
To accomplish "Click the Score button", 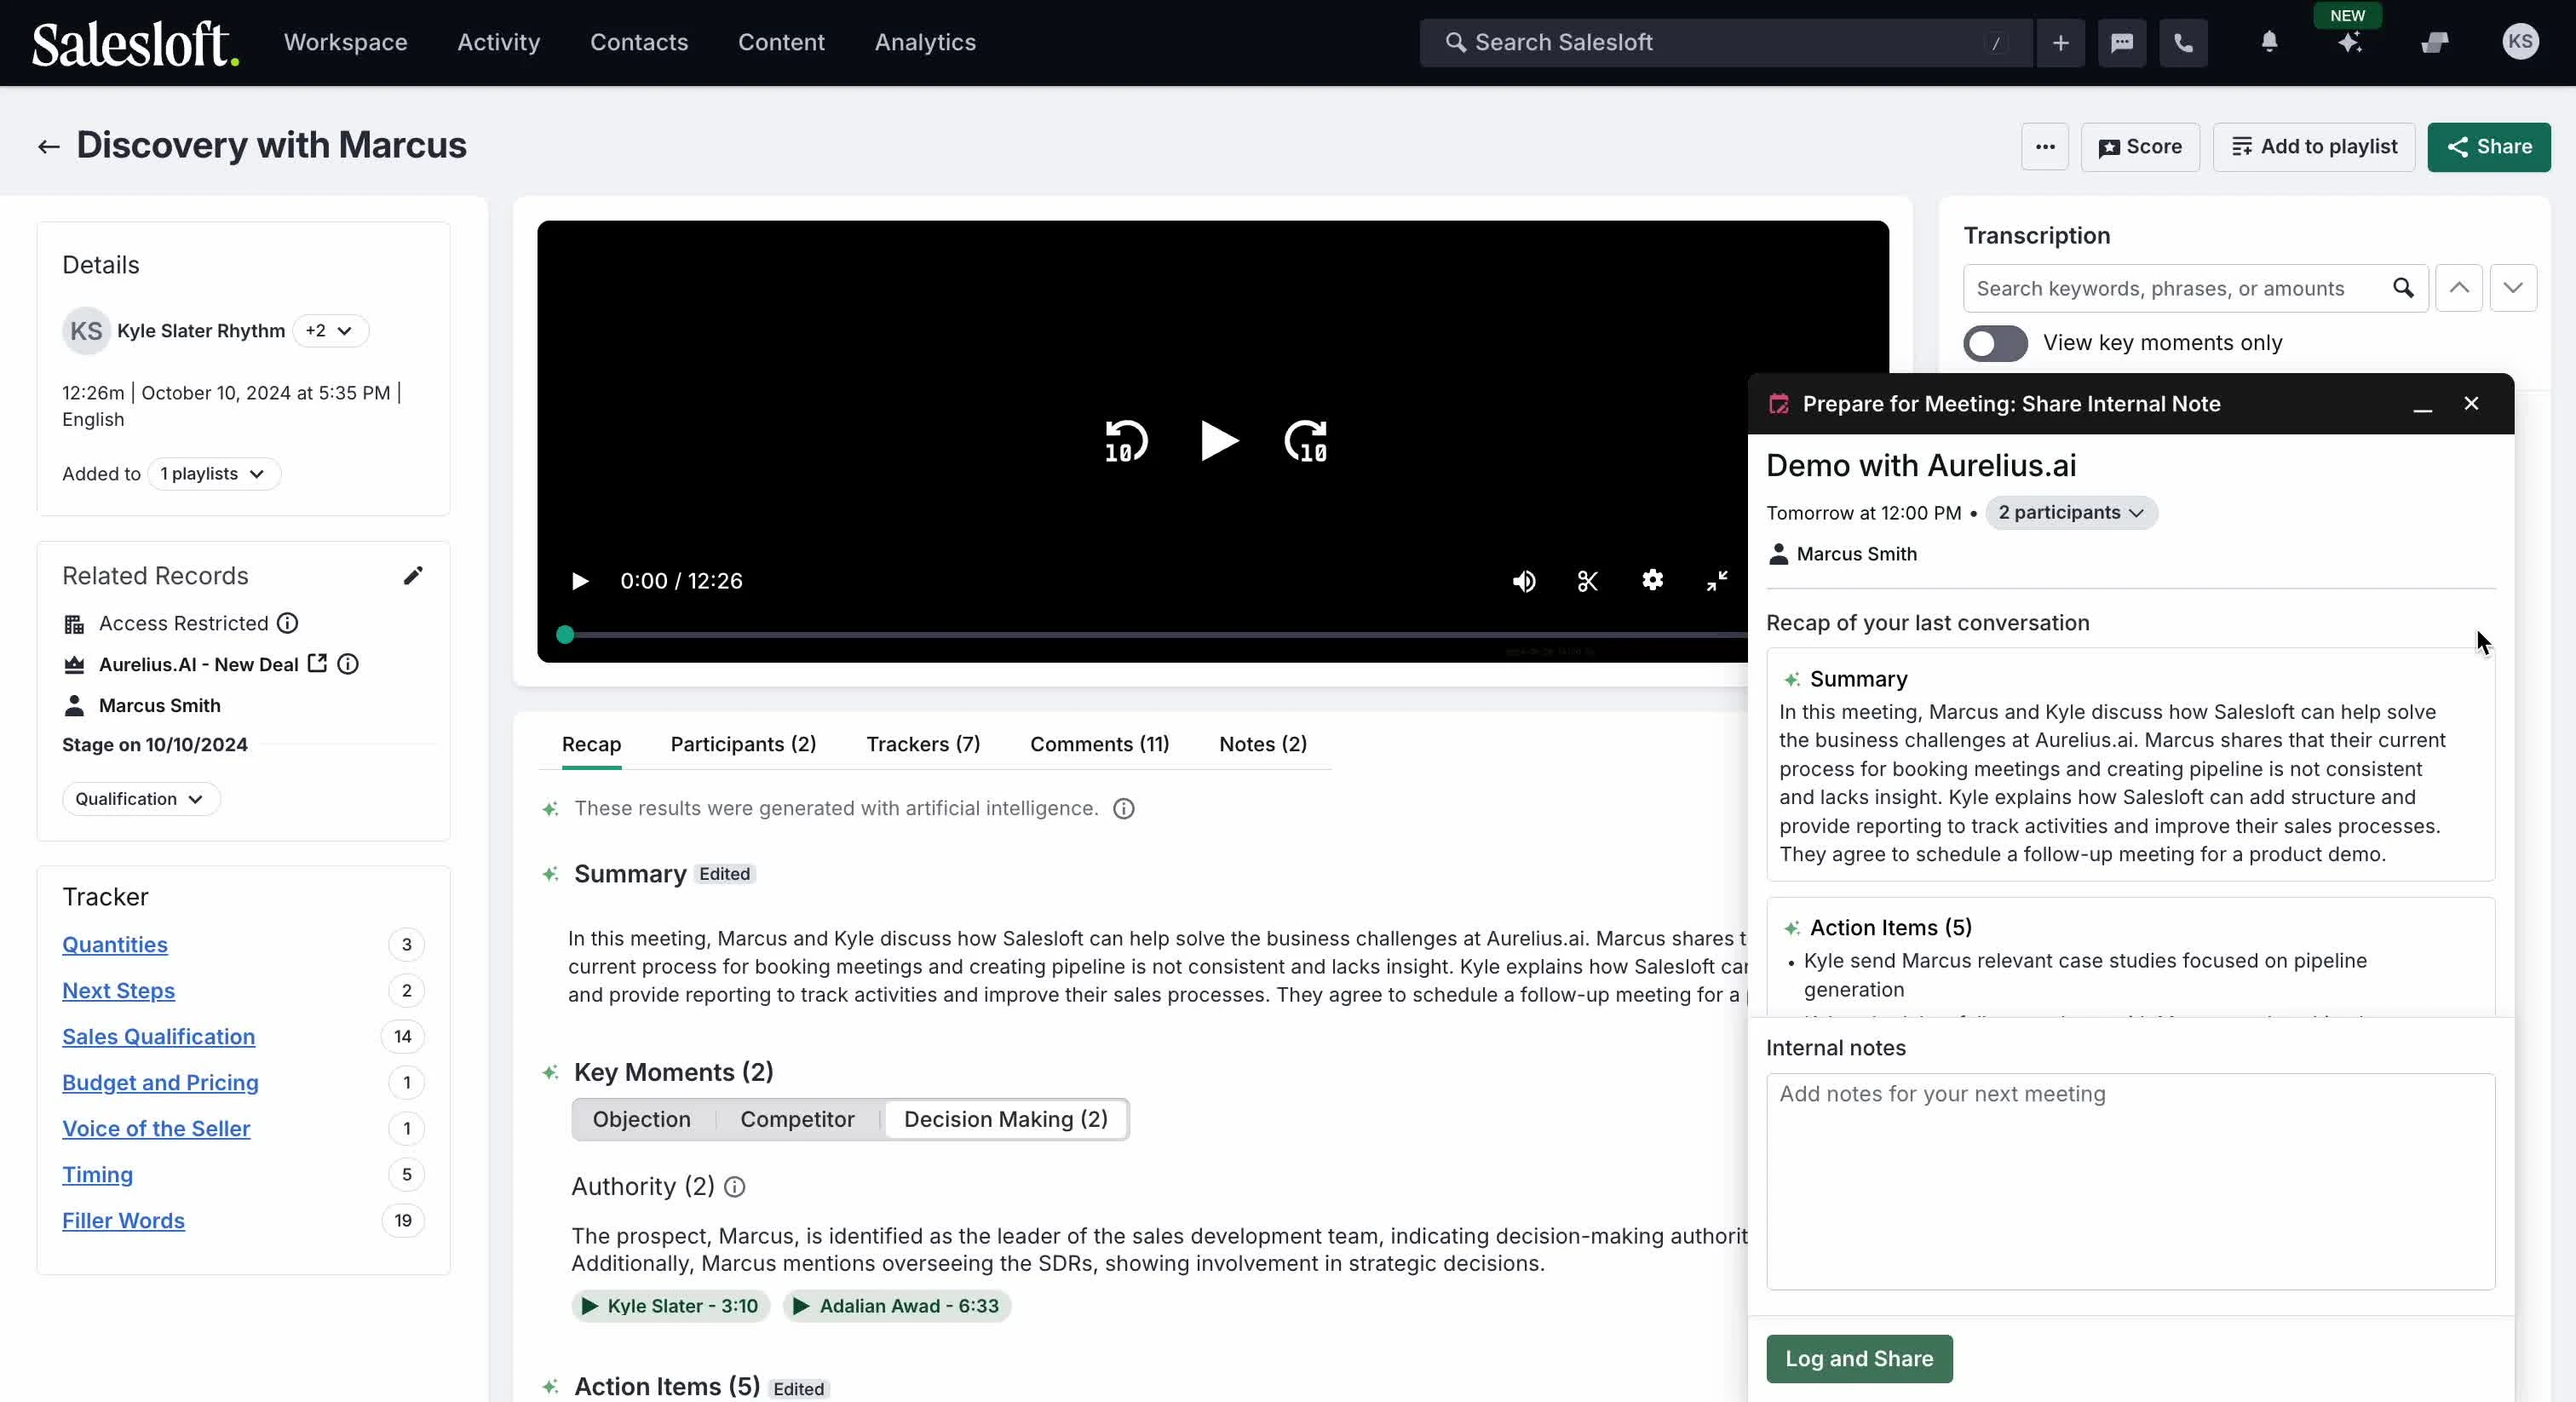I will pyautogui.click(x=2140, y=147).
